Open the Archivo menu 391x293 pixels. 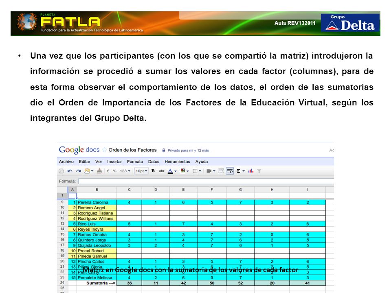pyautogui.click(x=66, y=162)
